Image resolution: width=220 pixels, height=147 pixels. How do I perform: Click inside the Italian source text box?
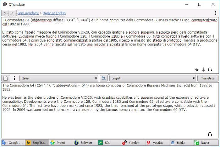pos(110,56)
